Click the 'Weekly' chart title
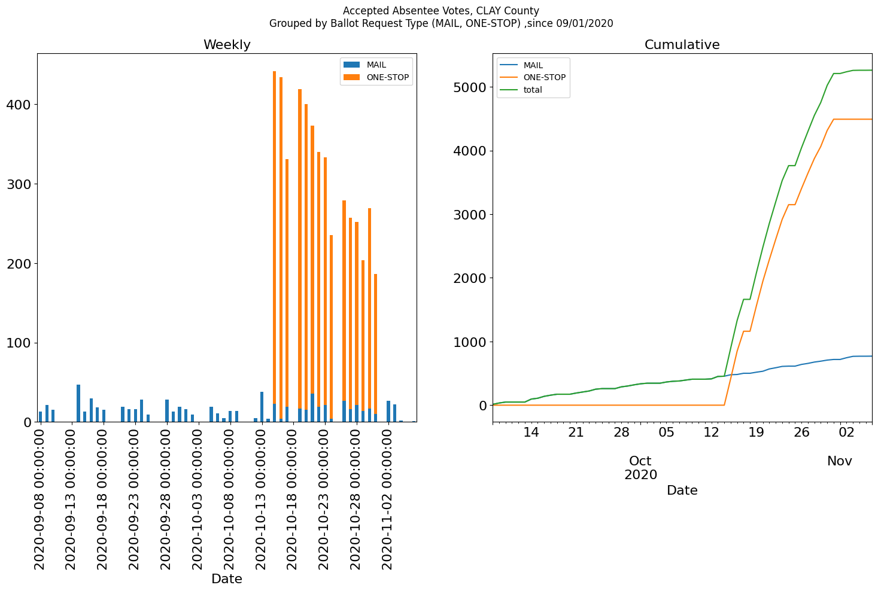Image resolution: width=878 pixels, height=591 pixels. point(227,45)
